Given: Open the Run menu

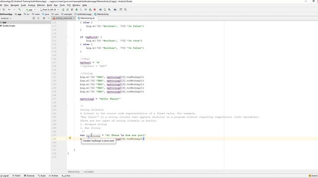Looking at the screenshot, I should click(x=56, y=5).
